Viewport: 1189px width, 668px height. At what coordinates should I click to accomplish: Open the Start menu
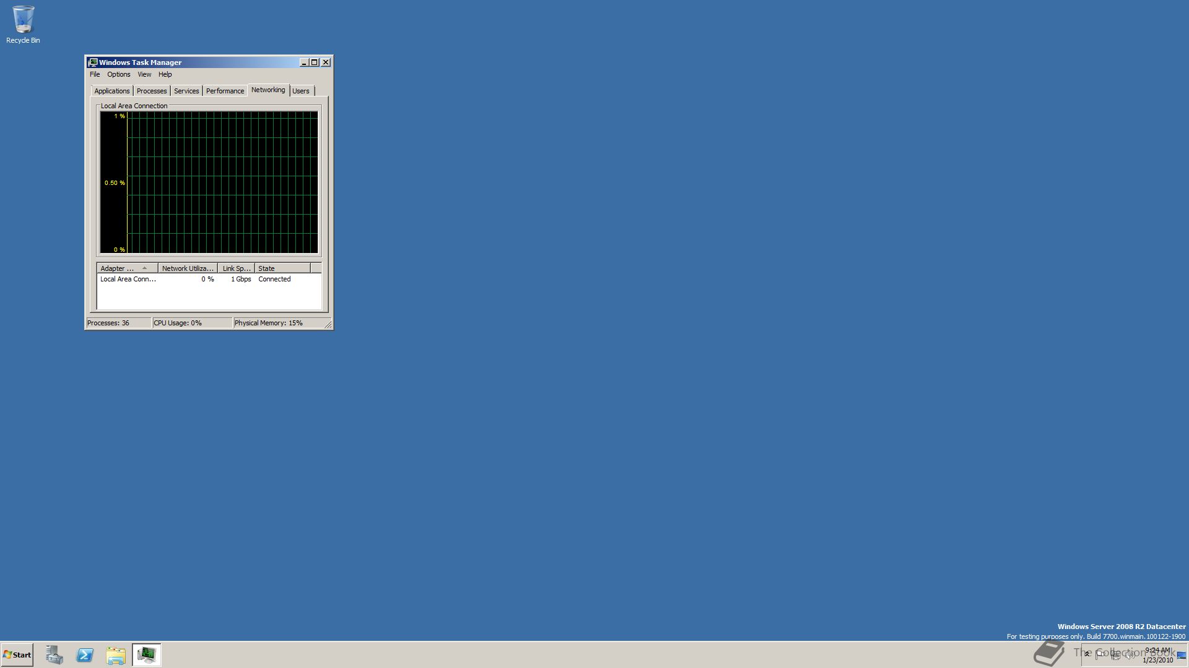pyautogui.click(x=17, y=654)
